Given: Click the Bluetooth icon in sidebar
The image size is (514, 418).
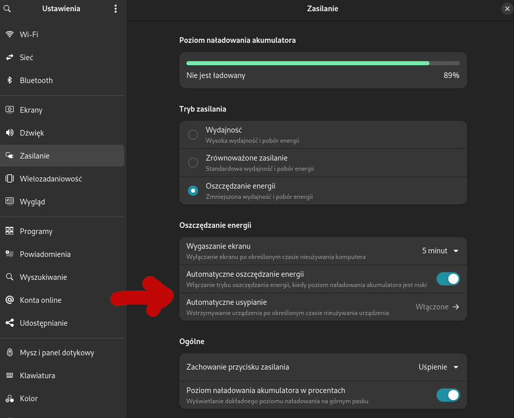Looking at the screenshot, I should [x=9, y=80].
